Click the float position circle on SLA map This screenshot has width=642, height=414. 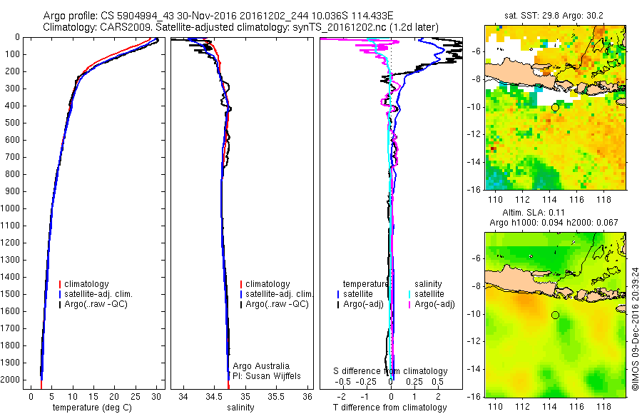[555, 315]
